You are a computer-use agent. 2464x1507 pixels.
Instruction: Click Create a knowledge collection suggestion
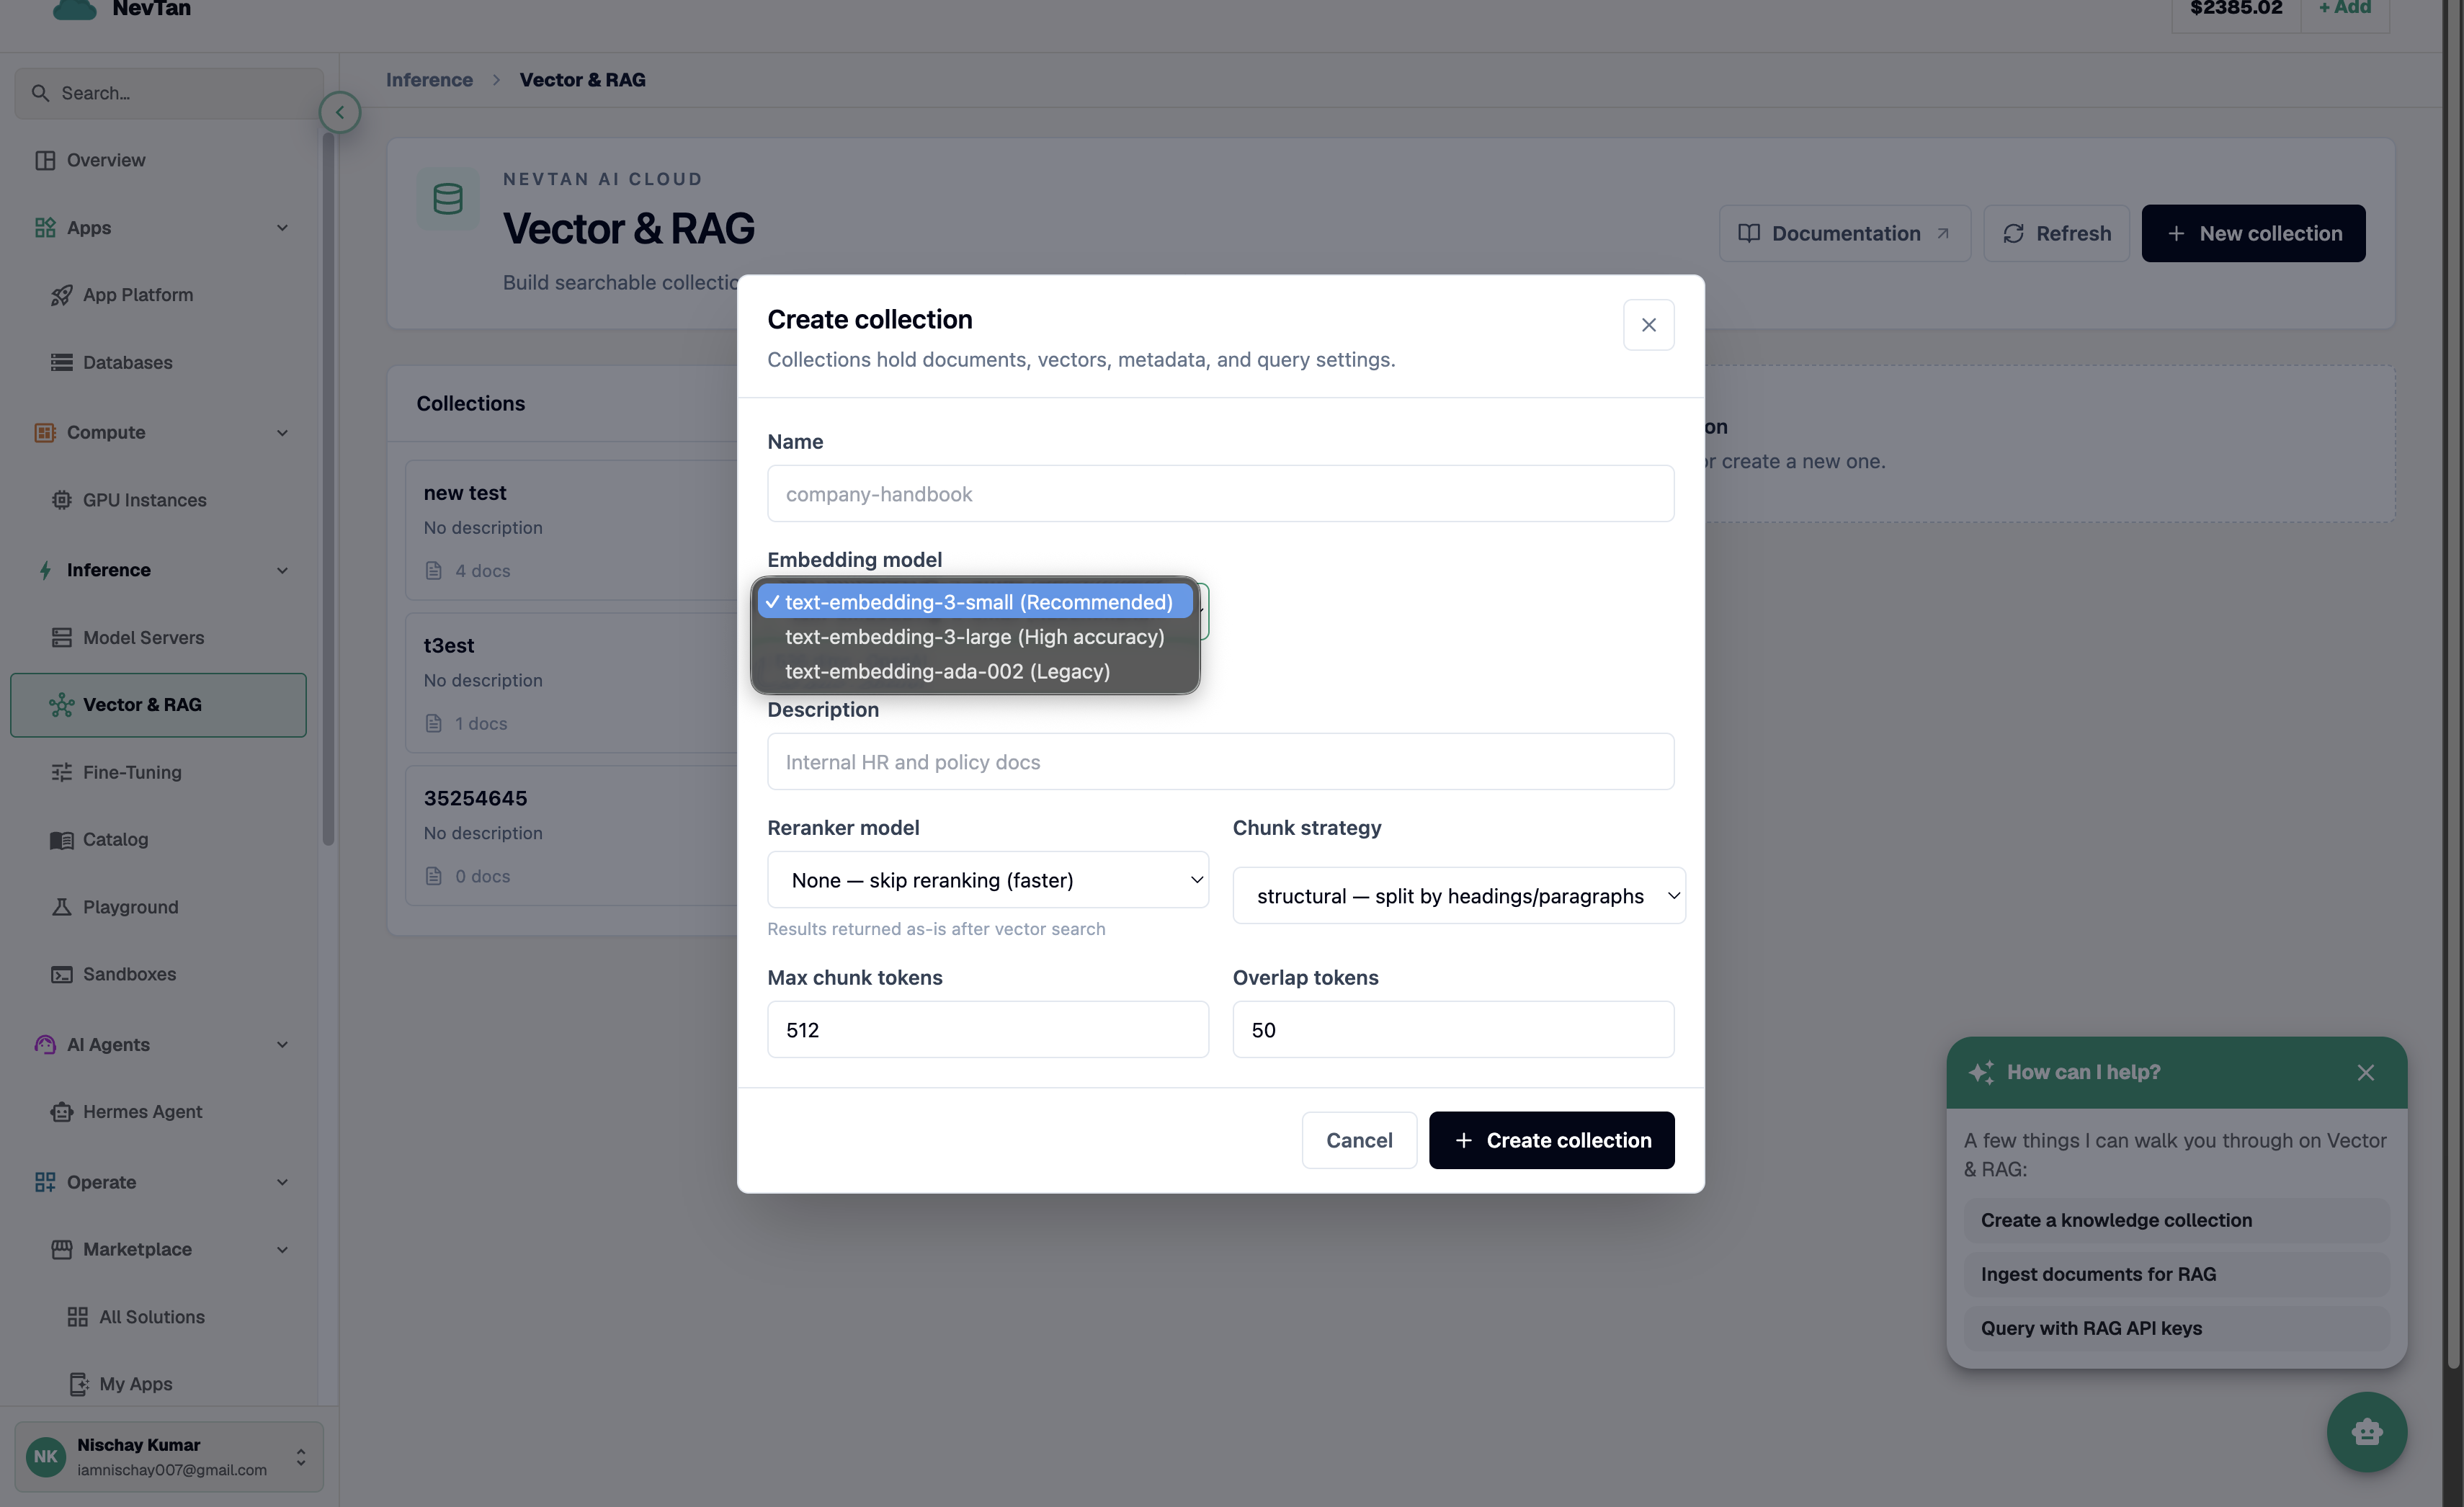coord(2176,1220)
